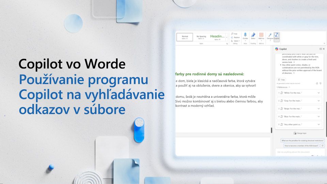Close the Copilot pane

pyautogui.click(x=324, y=49)
